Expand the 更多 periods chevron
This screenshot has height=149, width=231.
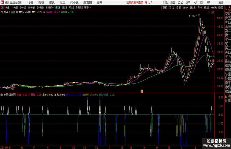[x=90, y=8]
